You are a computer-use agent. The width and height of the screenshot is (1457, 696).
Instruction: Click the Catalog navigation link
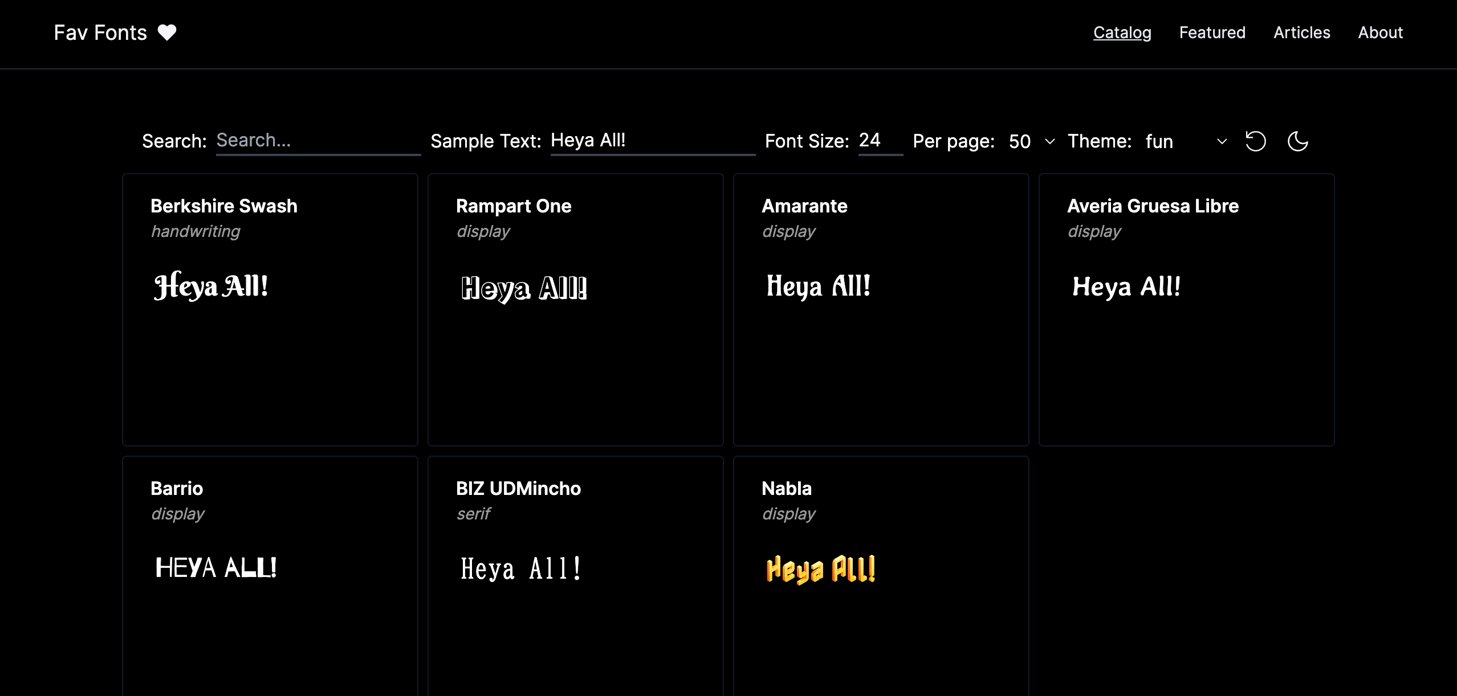(x=1122, y=32)
